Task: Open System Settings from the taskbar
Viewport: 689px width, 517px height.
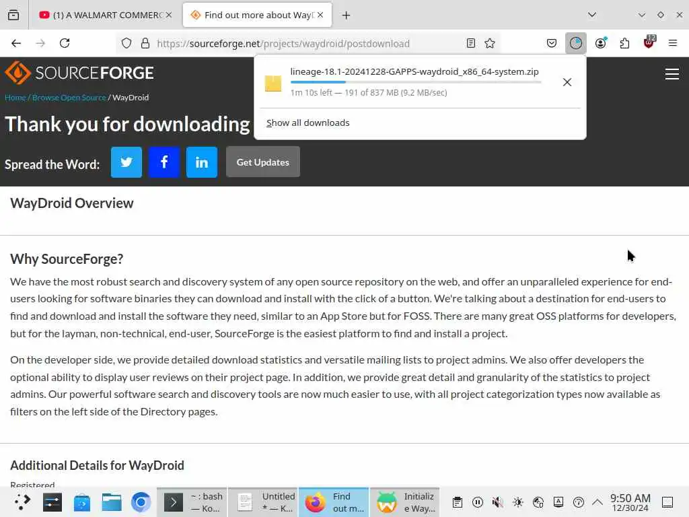Action: click(x=52, y=502)
